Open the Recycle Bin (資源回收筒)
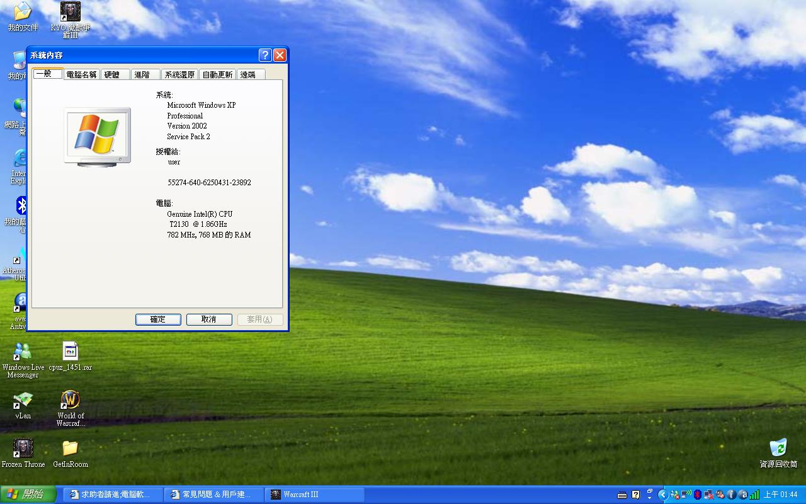 coord(778,449)
